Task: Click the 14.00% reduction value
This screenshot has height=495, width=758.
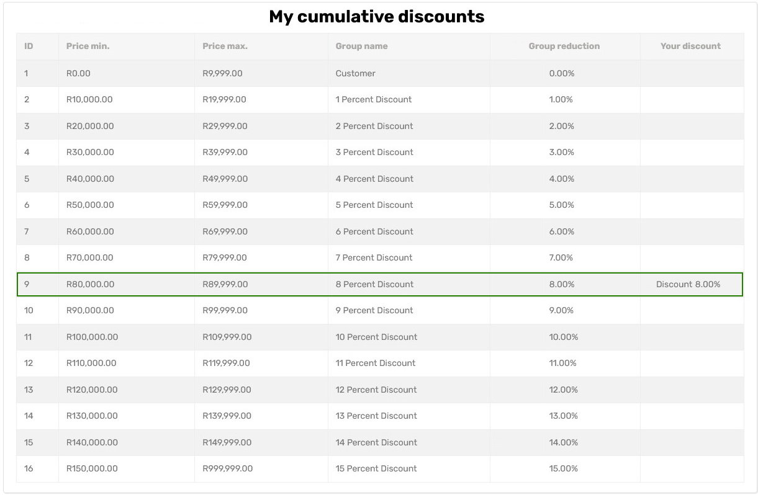Action: (x=564, y=442)
